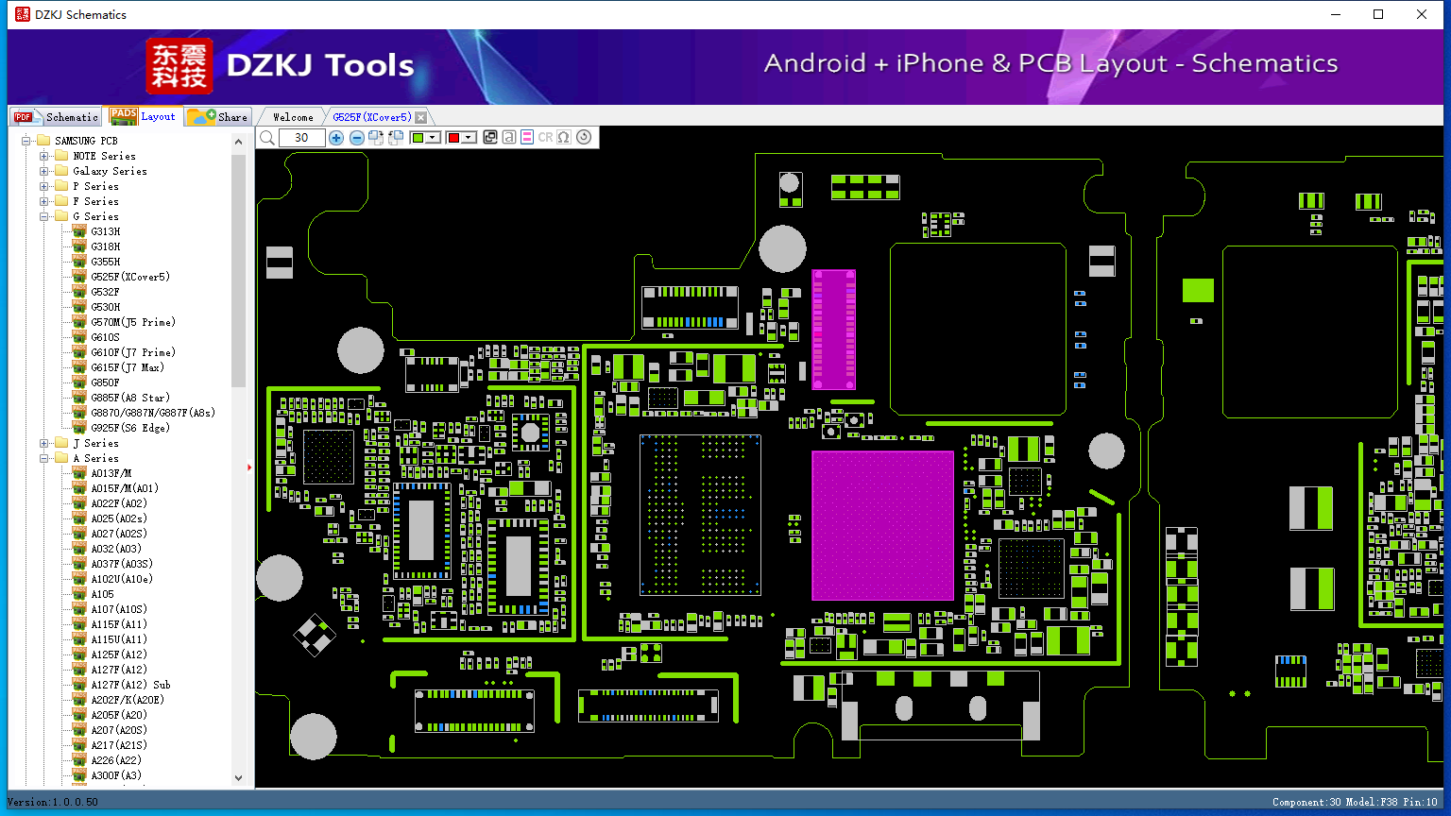Open the red color dropdown arrow

469,138
